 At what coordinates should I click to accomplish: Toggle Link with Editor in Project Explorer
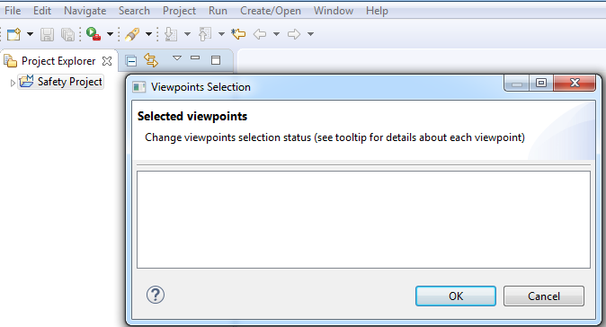pos(151,60)
